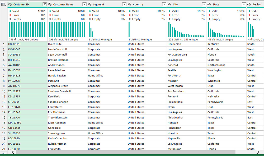Image resolution: width=264 pixels, height=156 pixels.
Task: Expand the Customer Name filter dropdown
Action: click(84, 4)
